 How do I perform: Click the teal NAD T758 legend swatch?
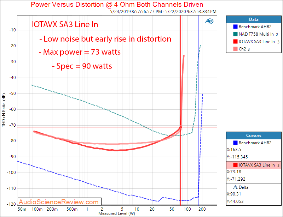(235, 34)
